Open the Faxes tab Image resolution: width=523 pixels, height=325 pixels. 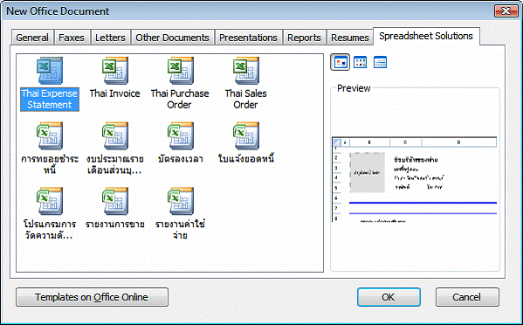click(x=72, y=38)
